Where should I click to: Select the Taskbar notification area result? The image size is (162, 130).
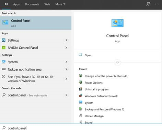click(36, 69)
